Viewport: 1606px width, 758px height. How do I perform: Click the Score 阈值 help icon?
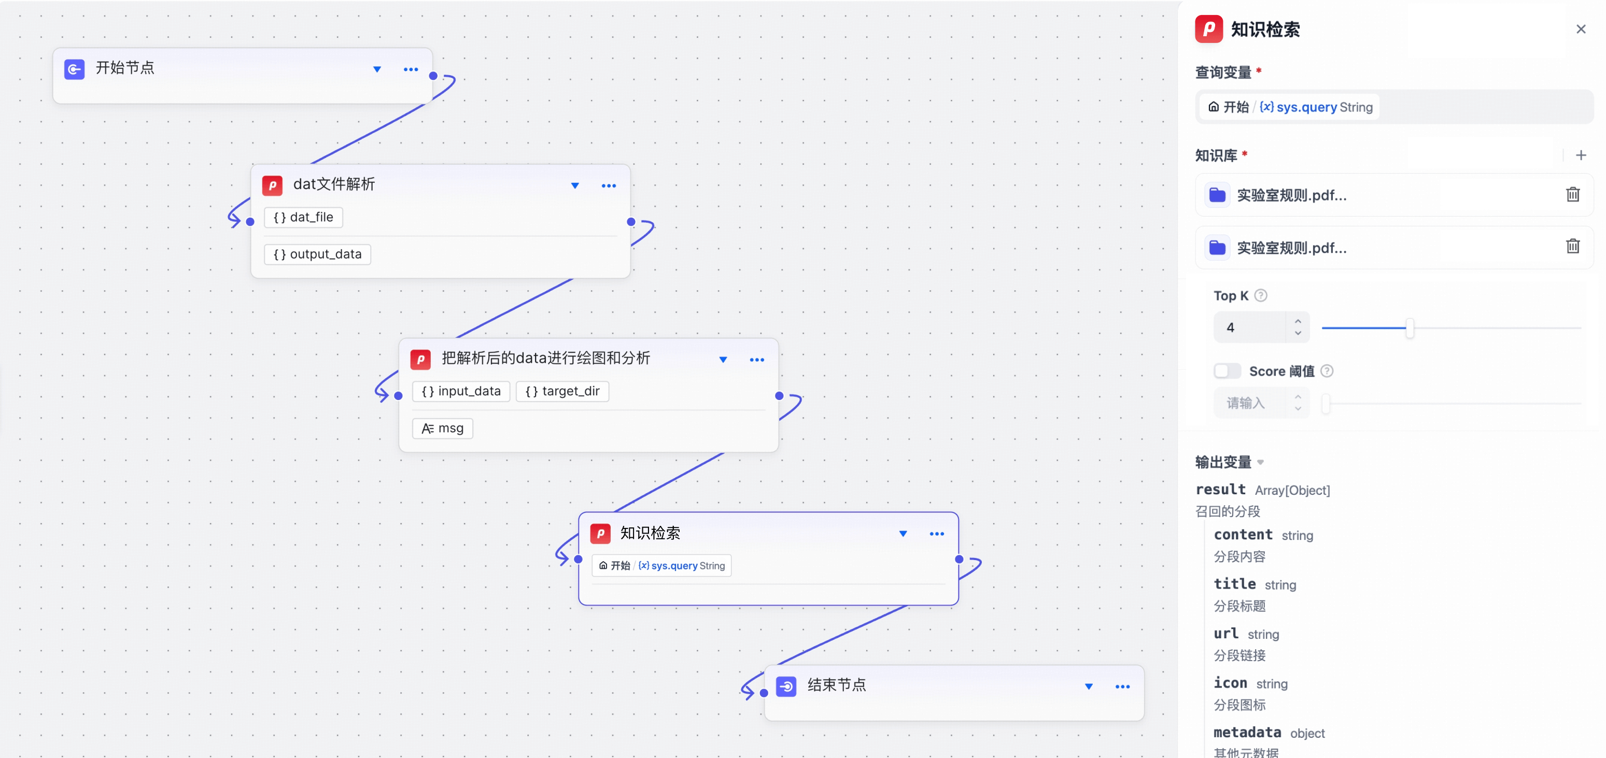[1327, 371]
